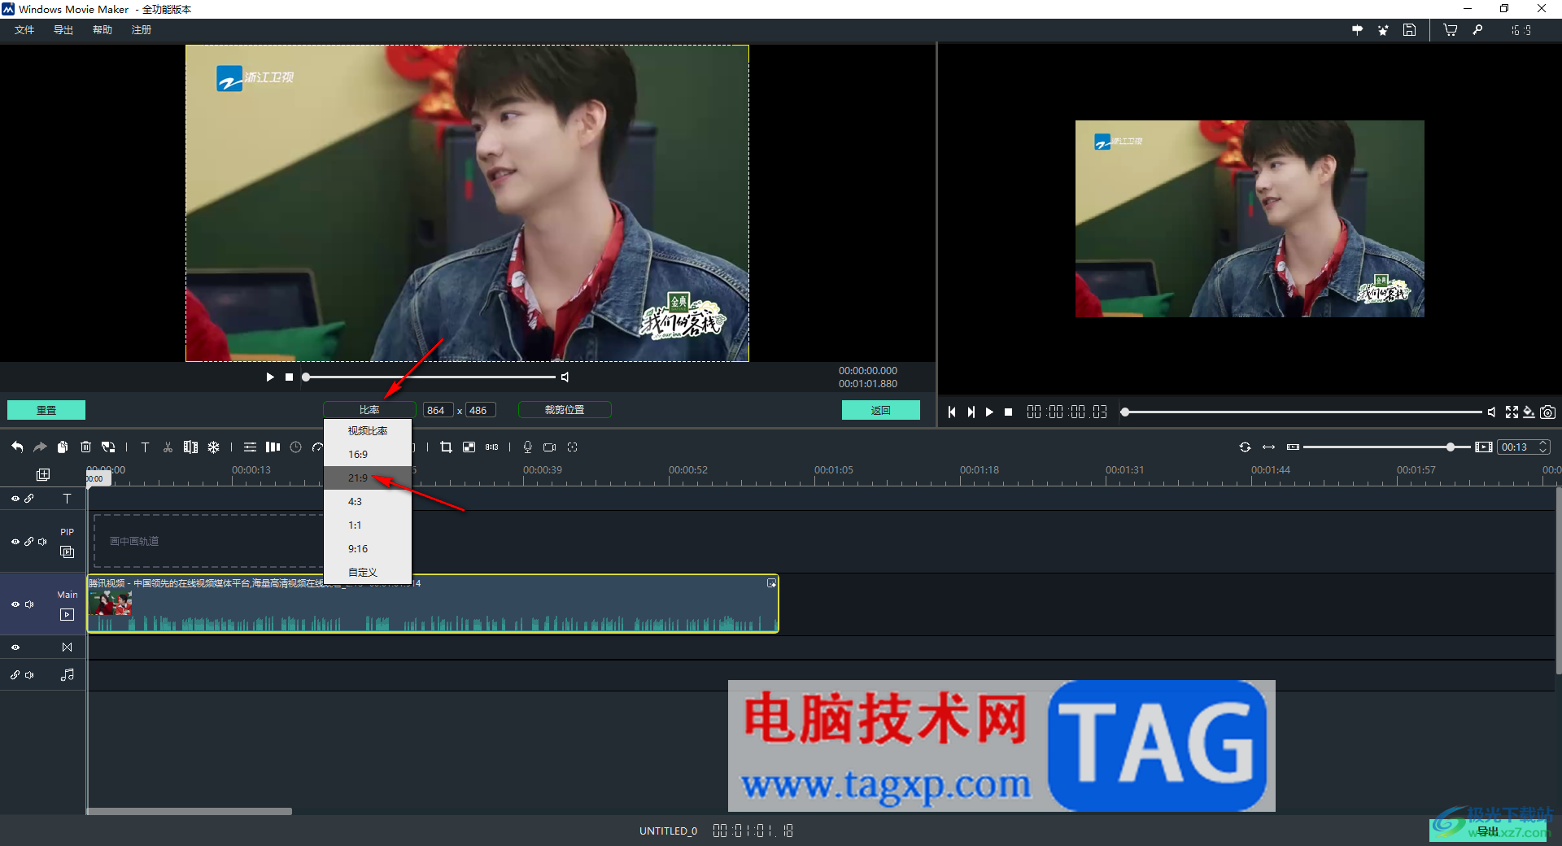The width and height of the screenshot is (1562, 846).
Task: Click the add track icon
Action: tap(43, 474)
